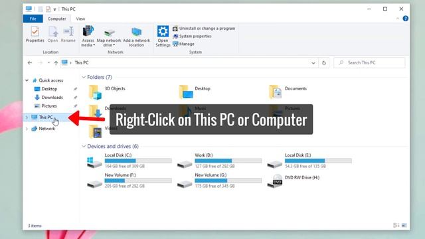
Task: Open the Videos folder icon
Action: [95, 131]
